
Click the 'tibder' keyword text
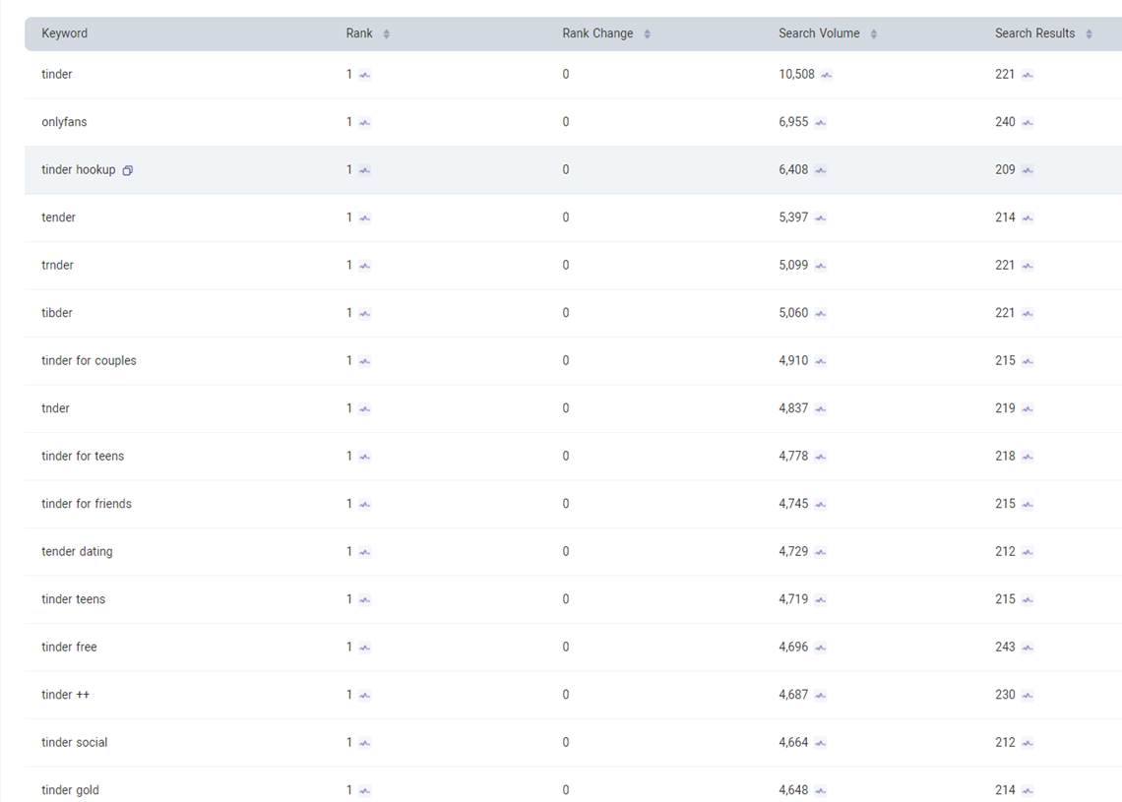click(x=57, y=313)
